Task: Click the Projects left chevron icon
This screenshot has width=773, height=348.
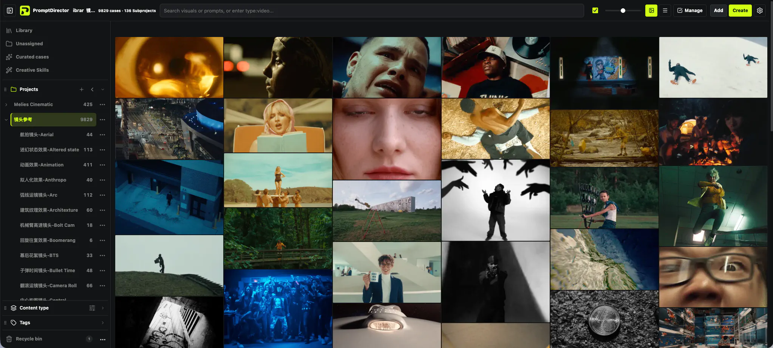Action: click(92, 89)
